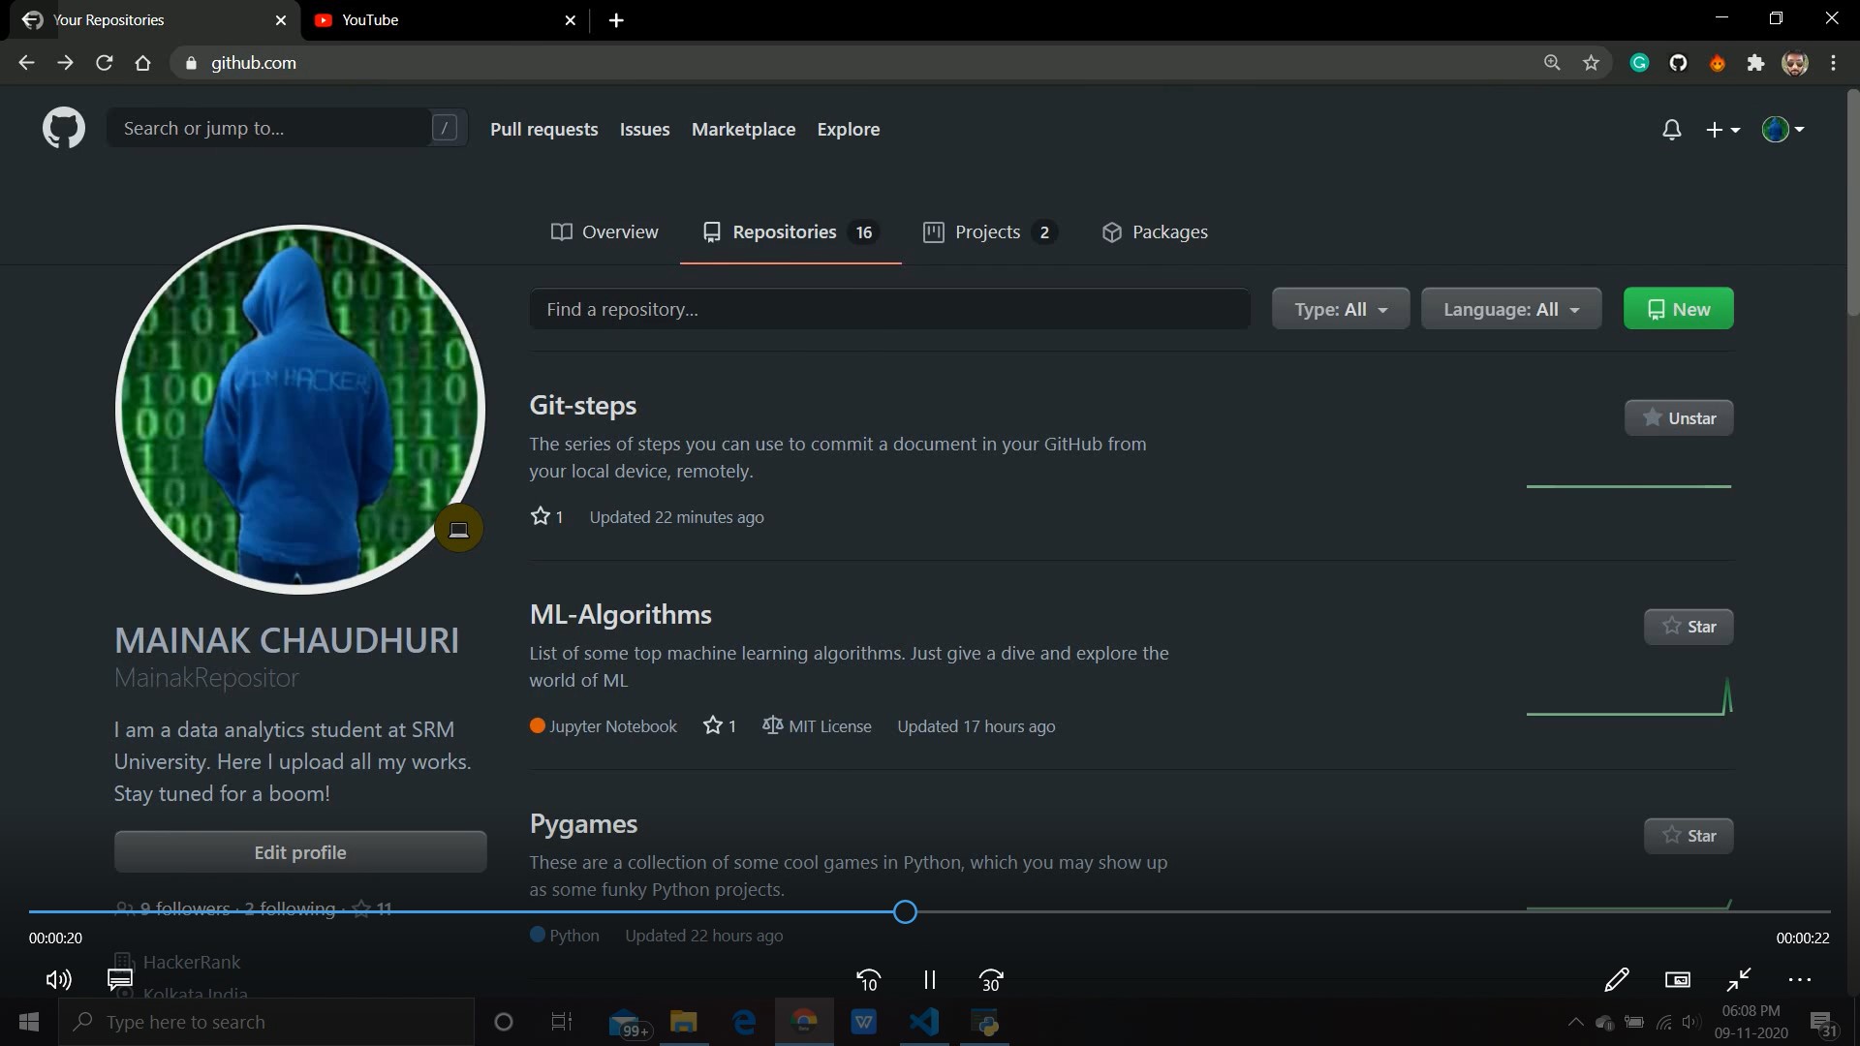
Task: Unstar the Git-steps repository
Action: (1679, 418)
